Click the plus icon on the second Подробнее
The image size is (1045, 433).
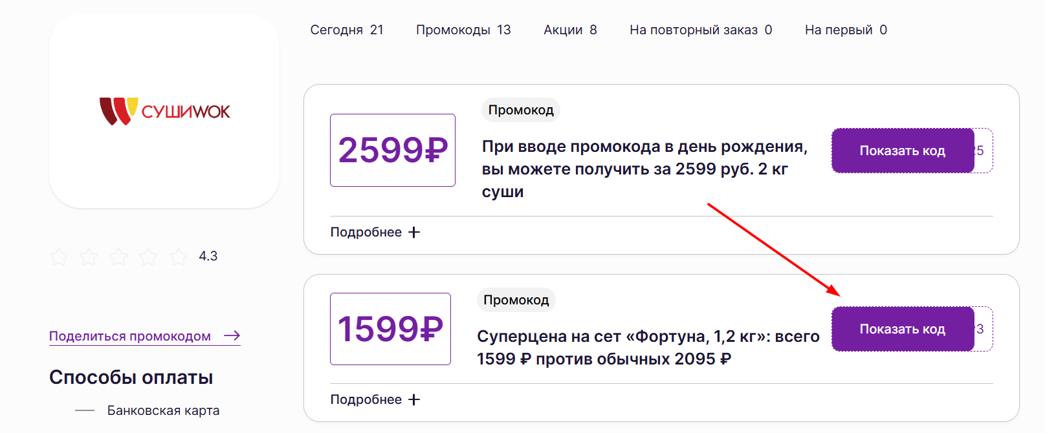click(x=413, y=399)
